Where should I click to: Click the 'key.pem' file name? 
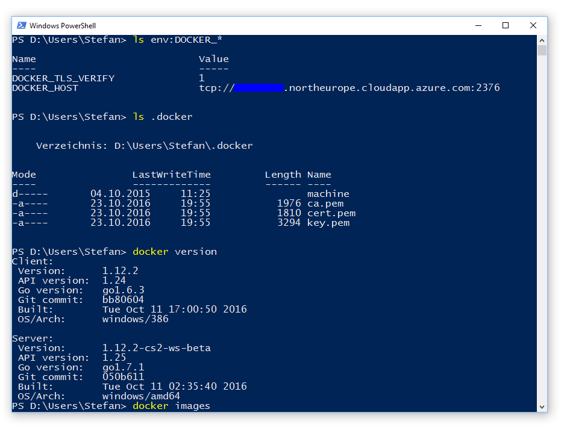328,223
